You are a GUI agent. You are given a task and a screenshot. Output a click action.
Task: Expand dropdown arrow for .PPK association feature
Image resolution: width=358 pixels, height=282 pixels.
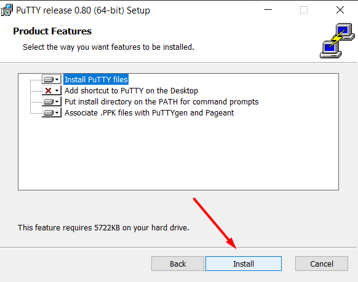point(57,113)
